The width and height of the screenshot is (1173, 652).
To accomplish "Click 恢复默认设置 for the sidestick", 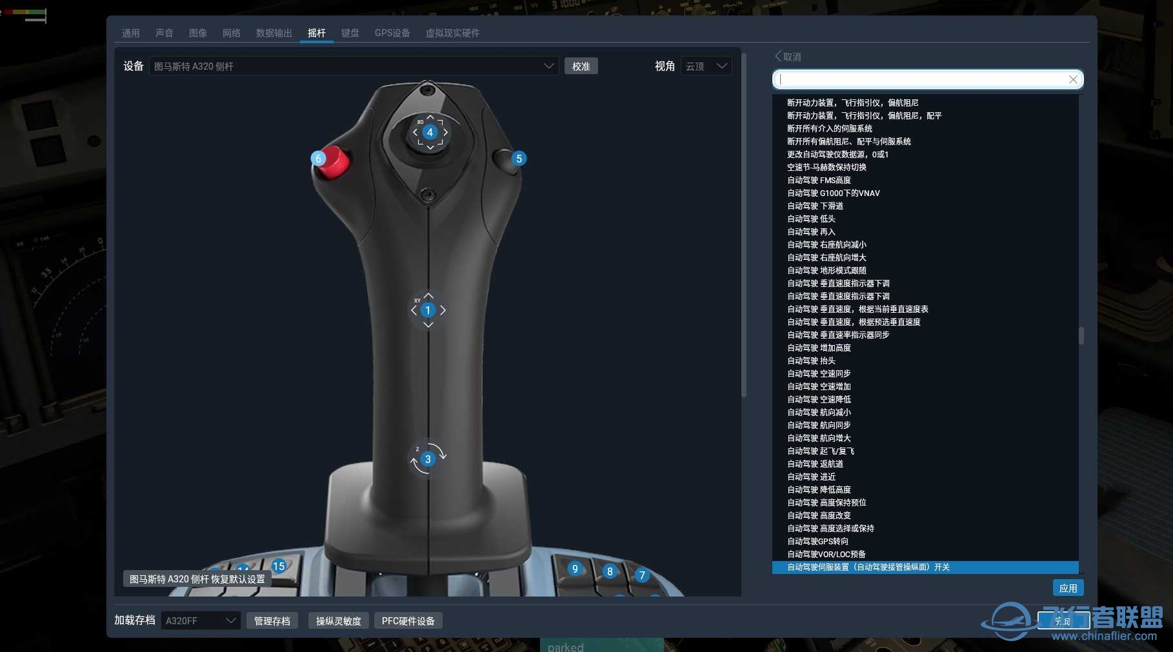I will coord(197,578).
